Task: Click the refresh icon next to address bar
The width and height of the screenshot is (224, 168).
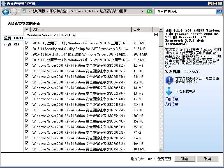Action: (x=149, y=11)
